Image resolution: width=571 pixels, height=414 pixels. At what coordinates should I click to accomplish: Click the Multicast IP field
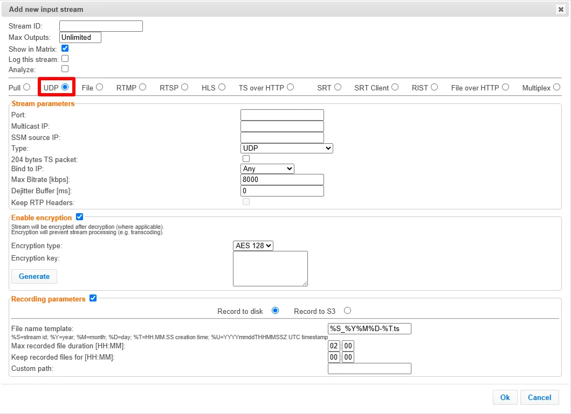click(282, 126)
